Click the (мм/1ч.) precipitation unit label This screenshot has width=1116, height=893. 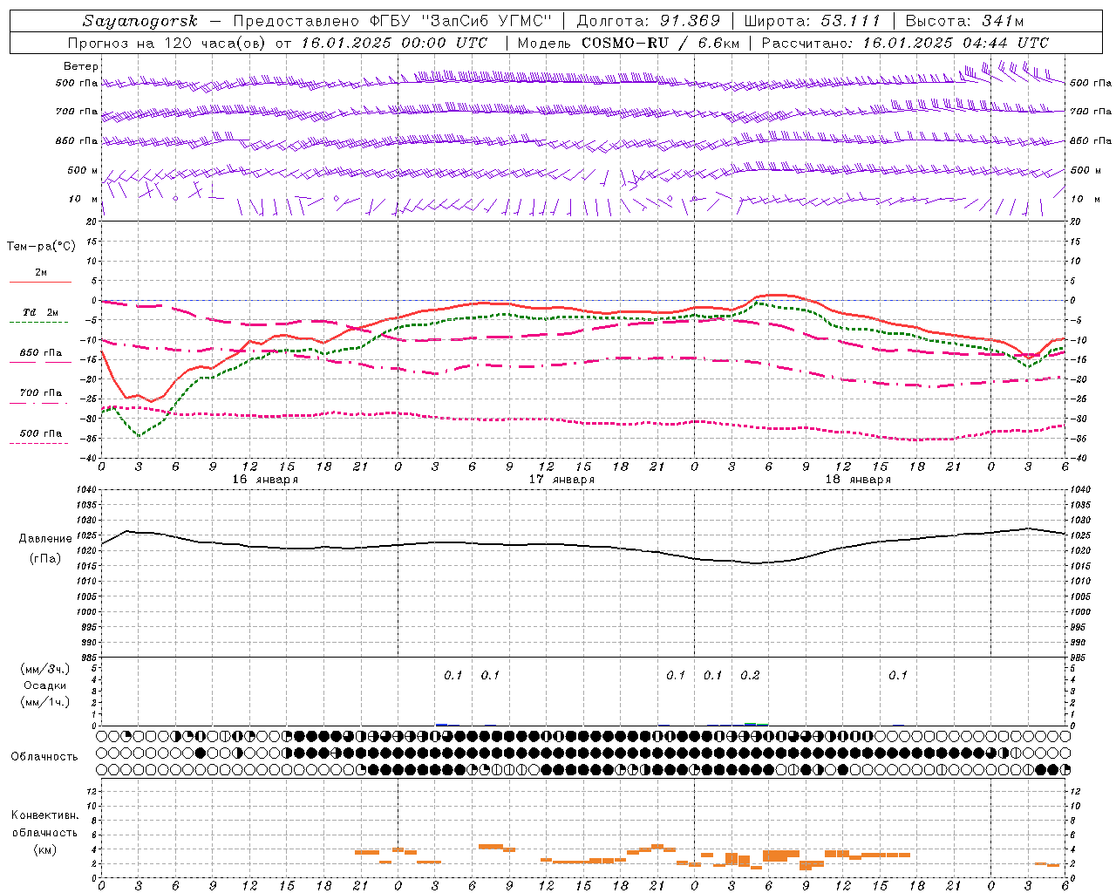[x=45, y=702]
